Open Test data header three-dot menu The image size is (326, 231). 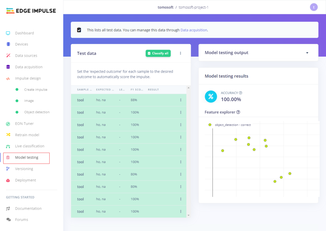[181, 53]
